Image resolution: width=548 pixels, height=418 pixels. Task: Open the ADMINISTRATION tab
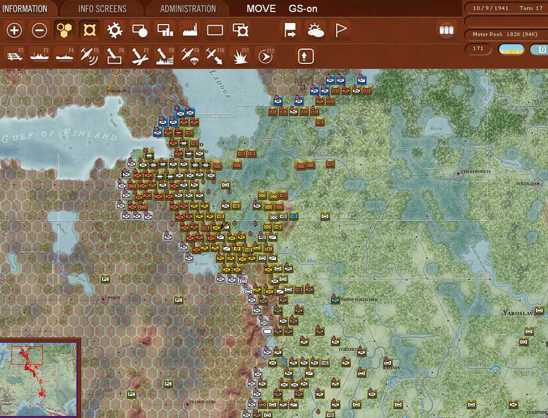[x=187, y=8]
